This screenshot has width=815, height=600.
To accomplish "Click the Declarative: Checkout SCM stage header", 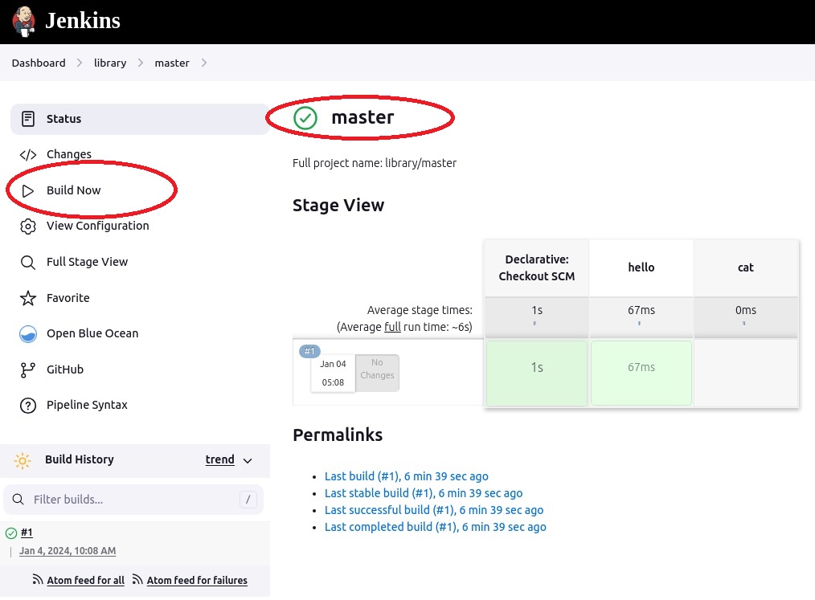I will click(x=536, y=268).
